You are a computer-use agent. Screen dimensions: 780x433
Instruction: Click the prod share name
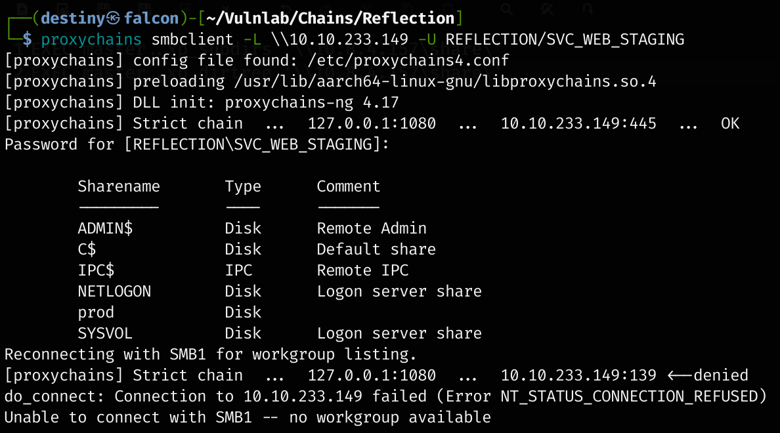tap(96, 312)
